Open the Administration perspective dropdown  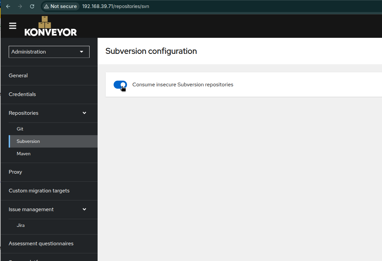coord(49,52)
